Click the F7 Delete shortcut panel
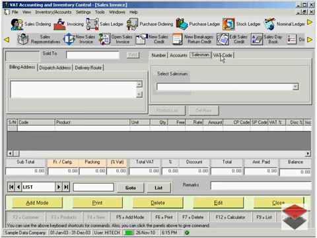Image resolution: width=317 pixels, height=238 pixels. point(193,218)
